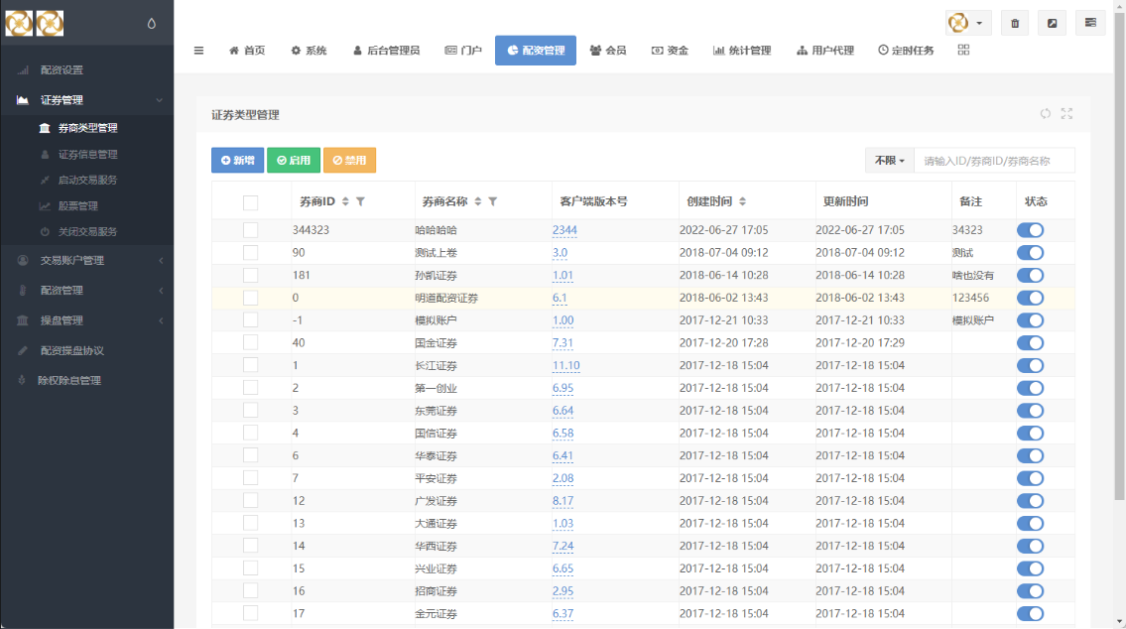Open 除权除息管理 in the sidebar
The image size is (1126, 629).
[87, 381]
